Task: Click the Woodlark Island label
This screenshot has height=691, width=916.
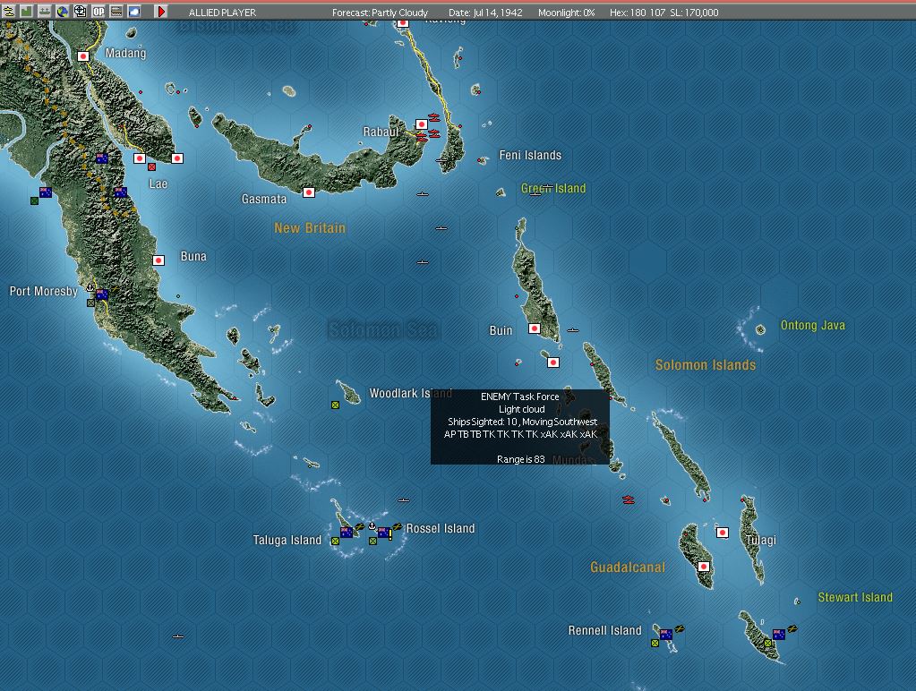Action: click(411, 393)
